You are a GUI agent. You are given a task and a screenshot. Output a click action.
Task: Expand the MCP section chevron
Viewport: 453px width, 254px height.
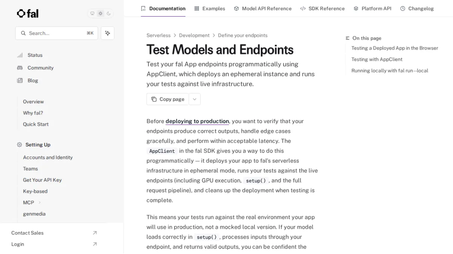click(40, 202)
